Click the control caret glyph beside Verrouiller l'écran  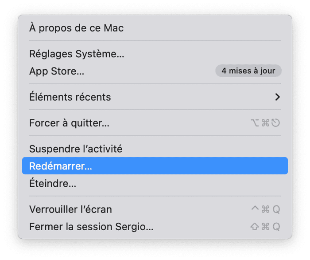click(255, 209)
